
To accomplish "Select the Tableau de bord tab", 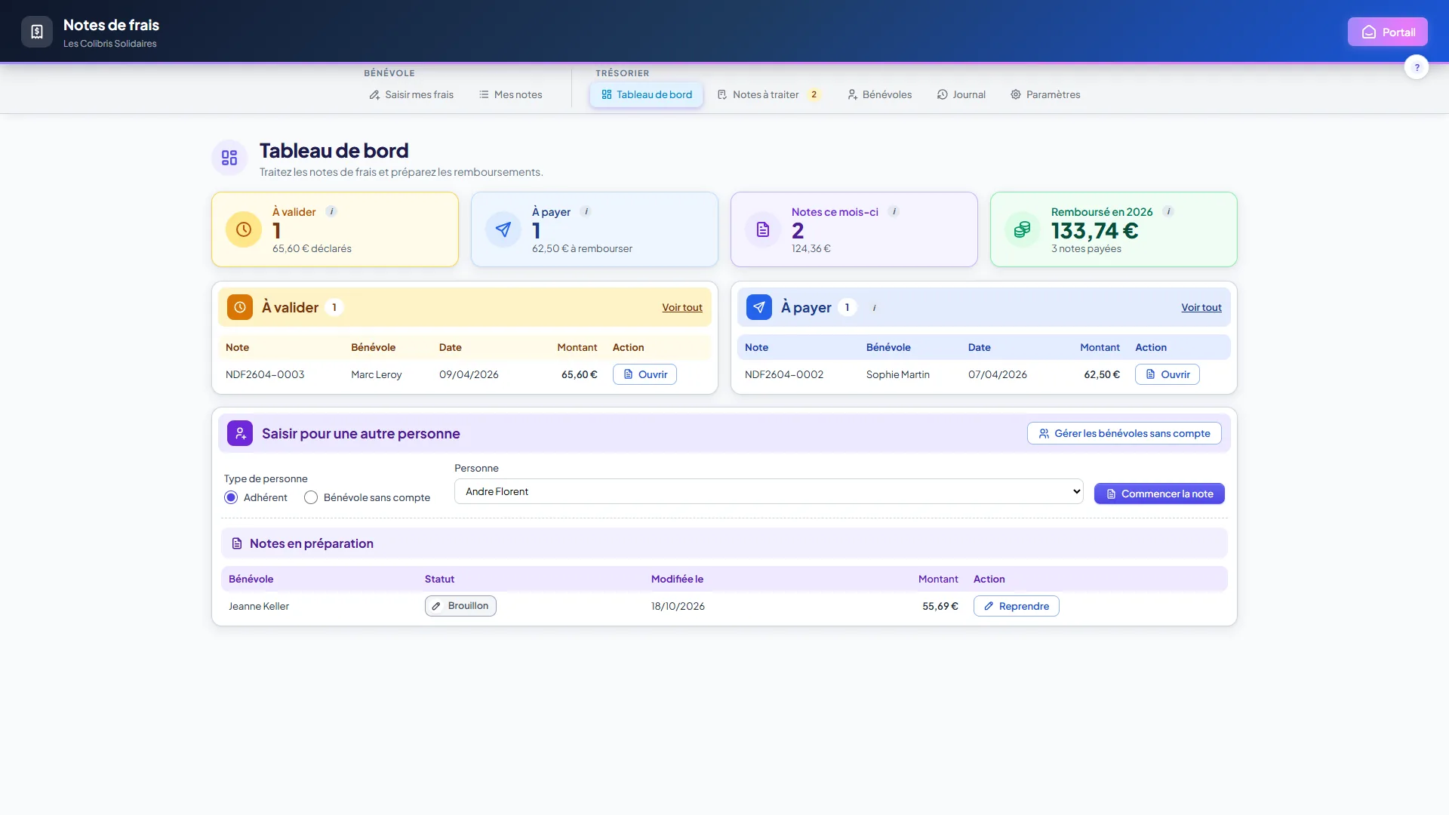I will (x=647, y=94).
